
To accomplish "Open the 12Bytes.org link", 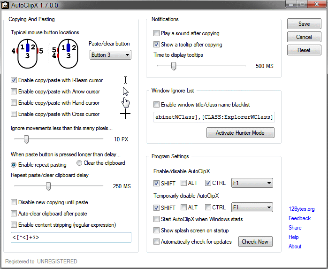I will [x=302, y=209].
